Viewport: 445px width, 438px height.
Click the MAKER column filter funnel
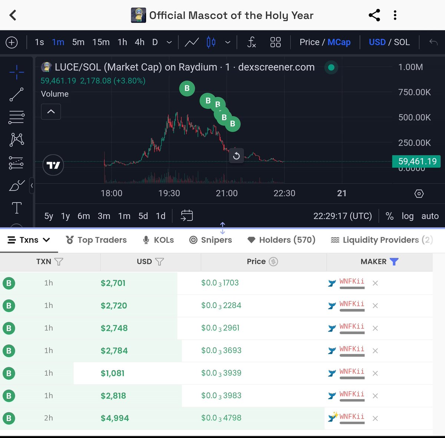click(394, 261)
